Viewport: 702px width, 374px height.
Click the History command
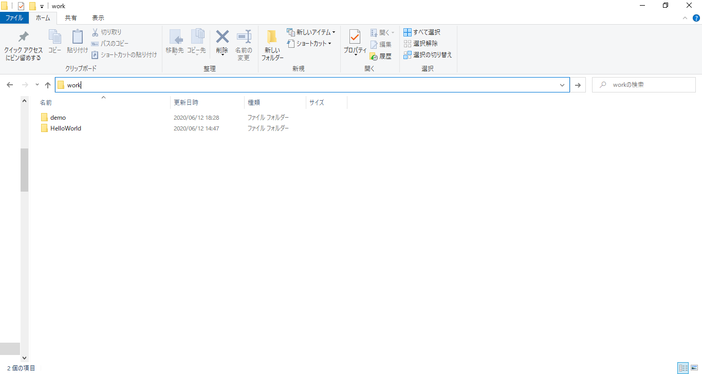click(381, 56)
